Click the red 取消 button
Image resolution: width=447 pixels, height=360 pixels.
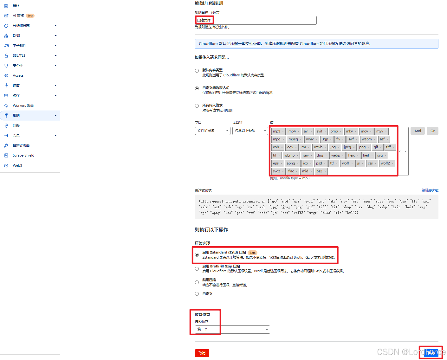202,353
